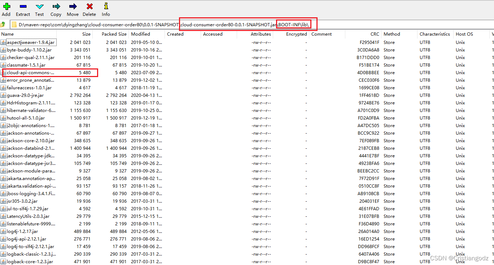Select jul-to-slf4j-1.7.29.jar file name

(x=27, y=209)
